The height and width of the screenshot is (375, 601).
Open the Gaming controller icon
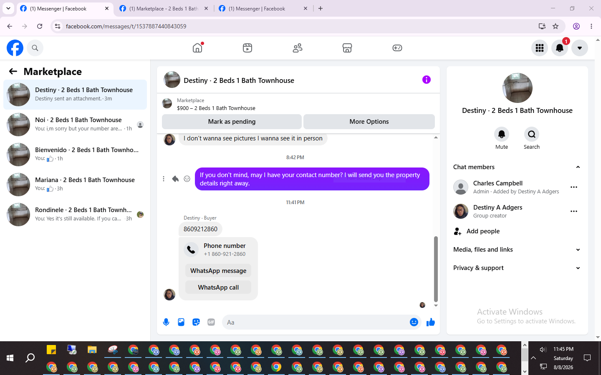coord(397,48)
